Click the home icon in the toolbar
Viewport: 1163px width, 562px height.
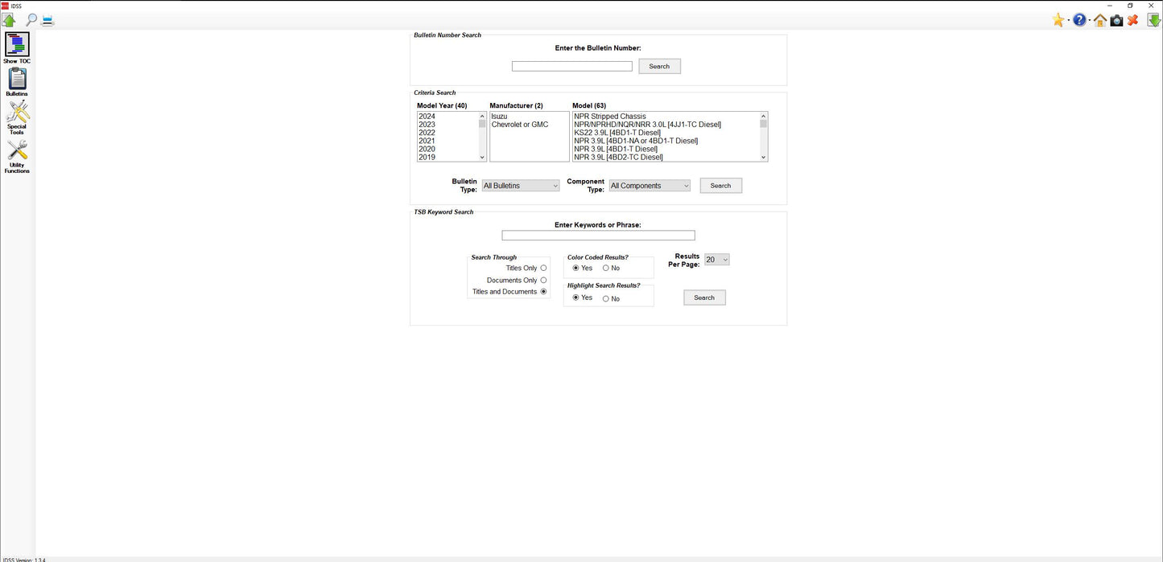1099,19
